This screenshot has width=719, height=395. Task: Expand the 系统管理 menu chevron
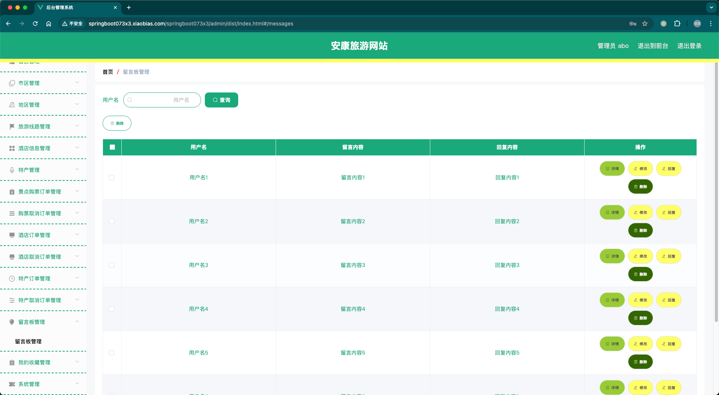tap(77, 384)
